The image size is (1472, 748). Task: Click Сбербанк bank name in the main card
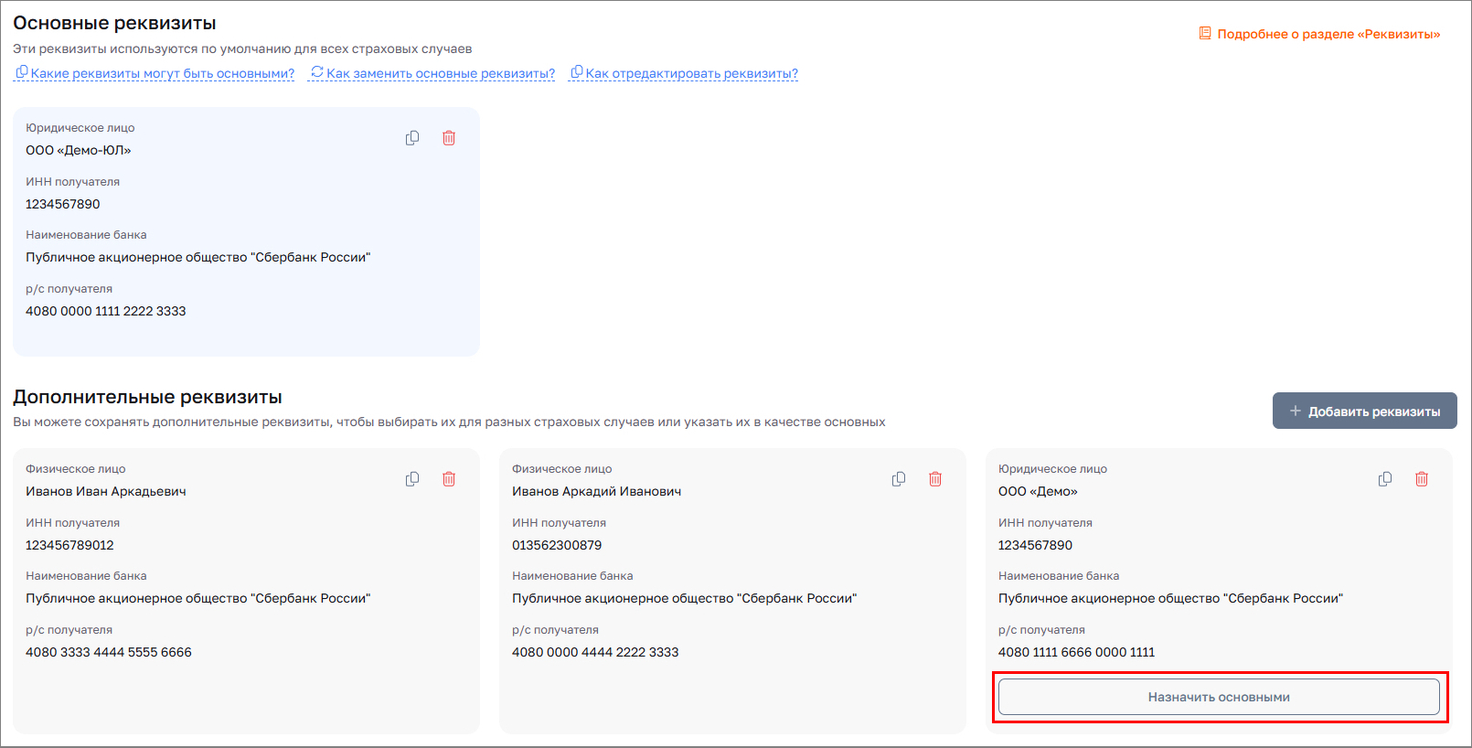pyautogui.click(x=198, y=257)
